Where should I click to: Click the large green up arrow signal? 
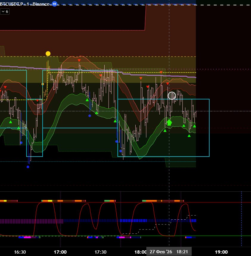169,122
